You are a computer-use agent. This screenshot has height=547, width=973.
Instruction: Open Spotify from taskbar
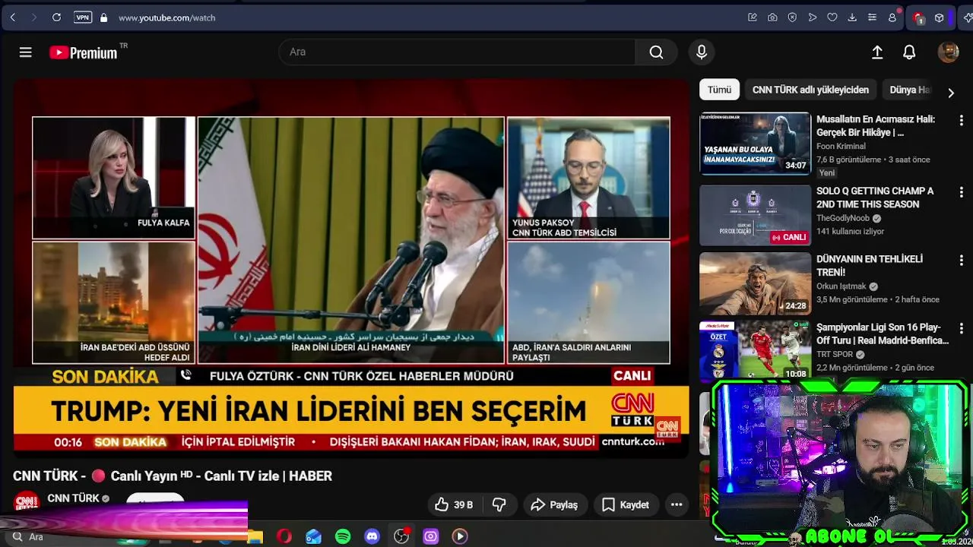coord(343,536)
